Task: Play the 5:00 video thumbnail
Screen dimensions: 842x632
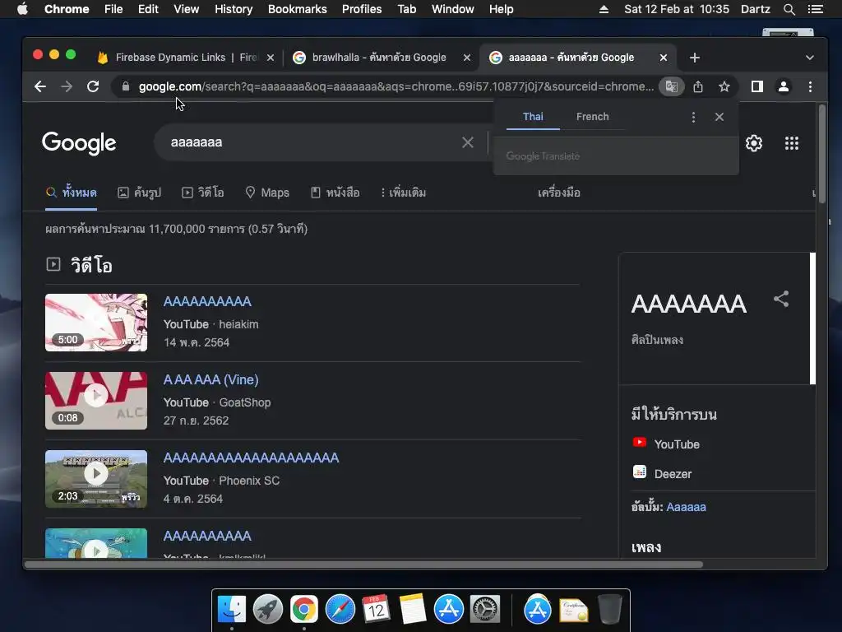Action: (96, 323)
